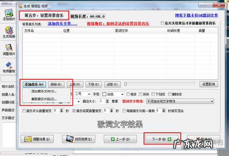
Task: Click the 试听 (S) button
Action: coord(112,84)
